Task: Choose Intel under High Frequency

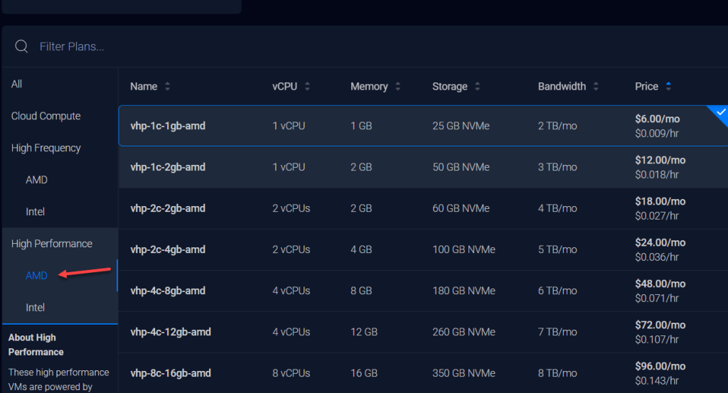Action: pos(36,212)
